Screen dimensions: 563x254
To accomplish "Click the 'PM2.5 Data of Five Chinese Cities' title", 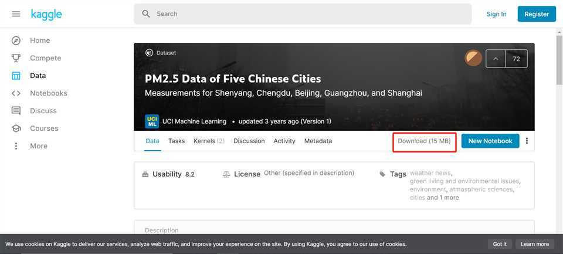I will point(233,79).
